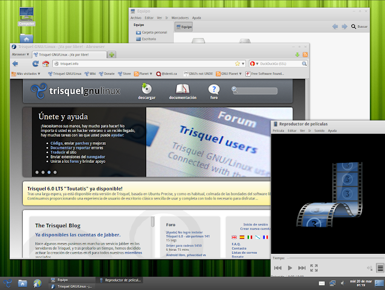Click the Trisquel gnulinux site logo
This screenshot has height=290, width=385.
(76, 91)
